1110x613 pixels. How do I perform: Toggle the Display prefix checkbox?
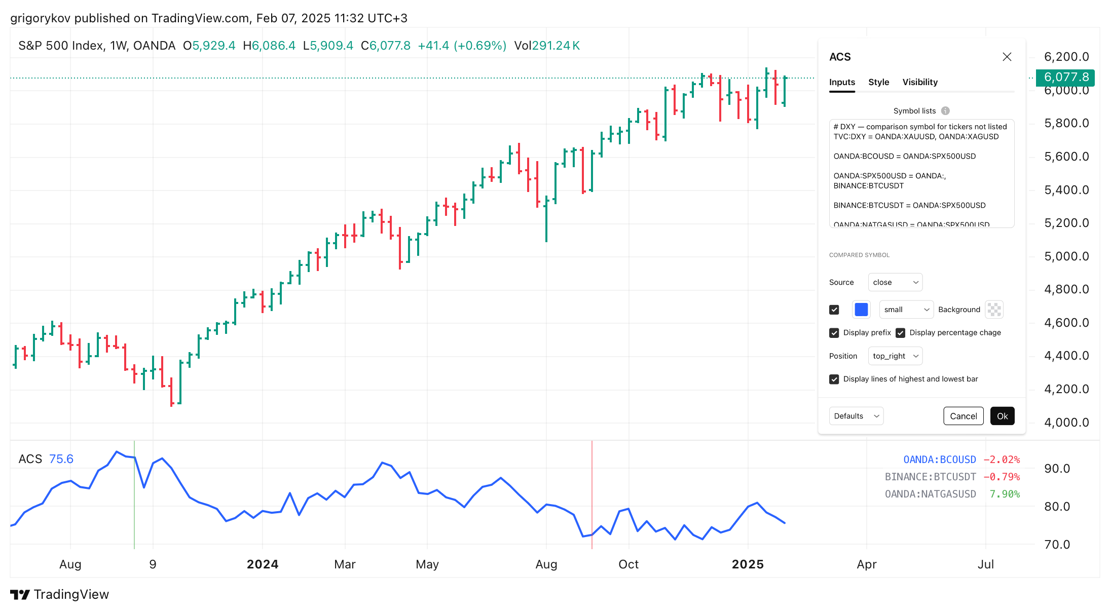point(834,333)
